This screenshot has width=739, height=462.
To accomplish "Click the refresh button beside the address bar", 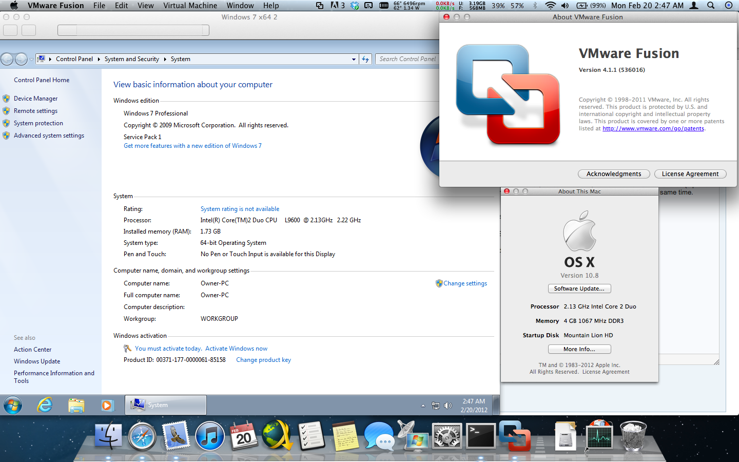I will [x=365, y=59].
